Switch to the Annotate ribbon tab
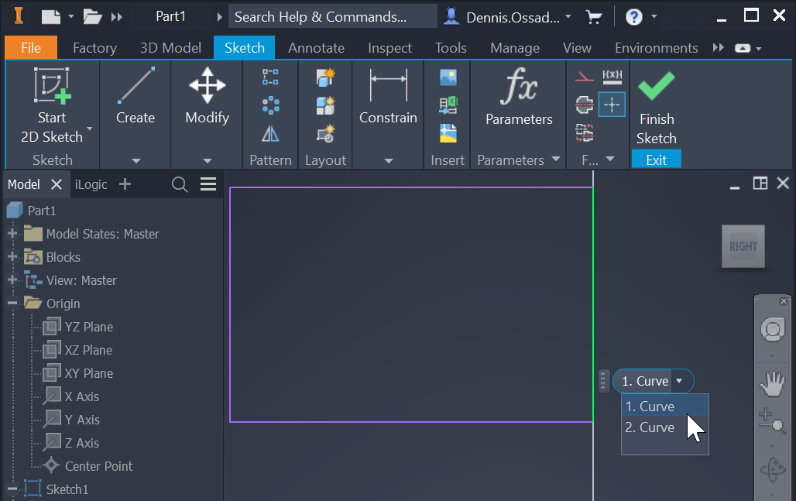 (316, 47)
